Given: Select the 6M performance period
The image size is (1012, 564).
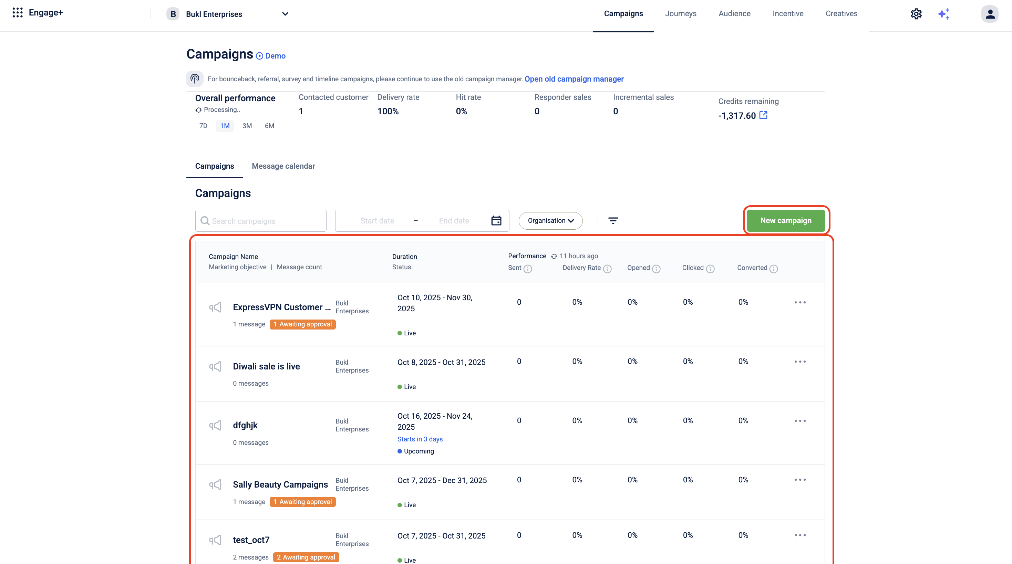Looking at the screenshot, I should tap(269, 126).
